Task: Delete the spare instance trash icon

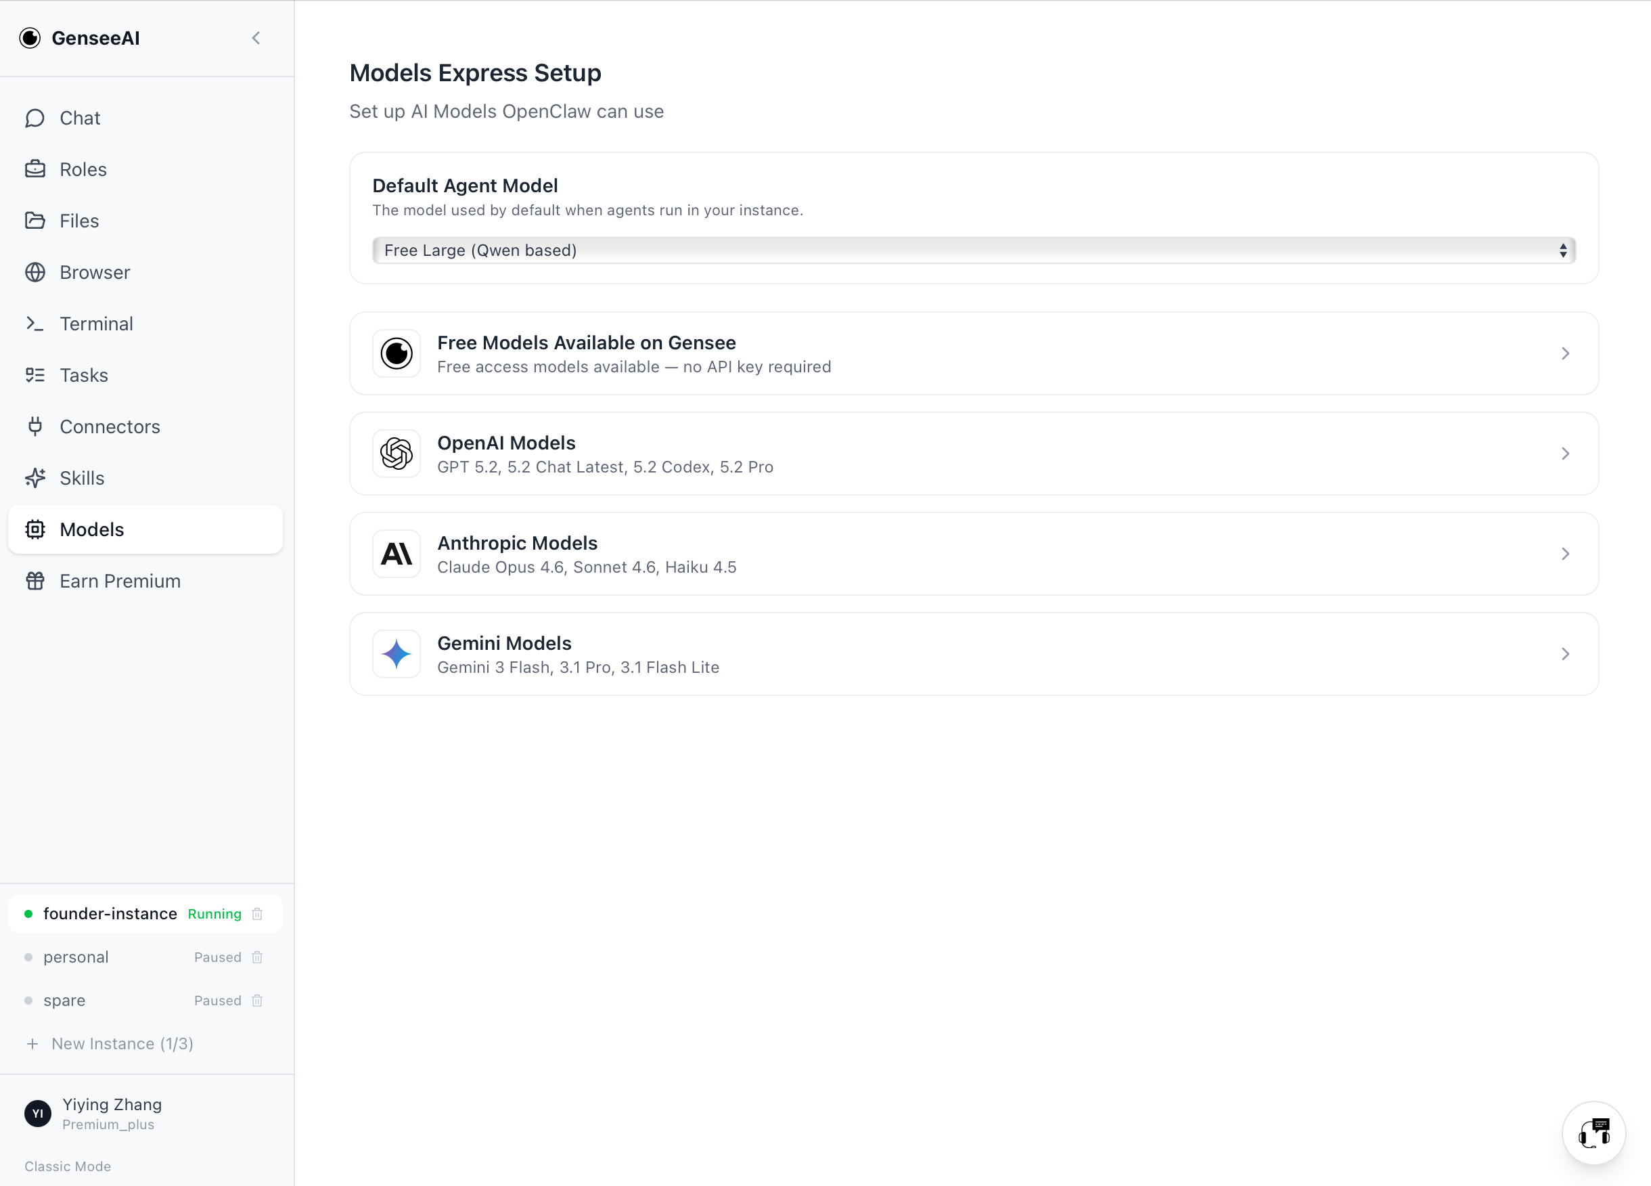Action: (257, 1001)
